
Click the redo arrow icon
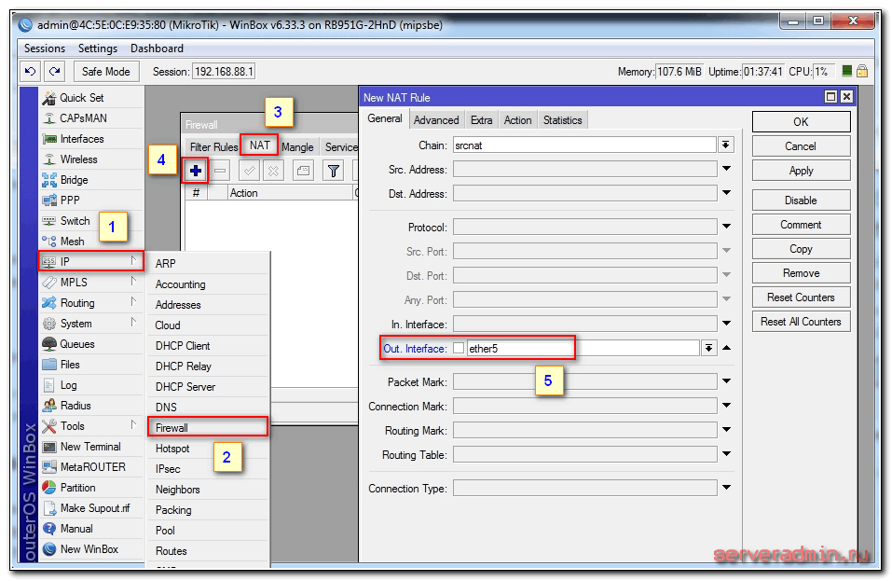55,72
